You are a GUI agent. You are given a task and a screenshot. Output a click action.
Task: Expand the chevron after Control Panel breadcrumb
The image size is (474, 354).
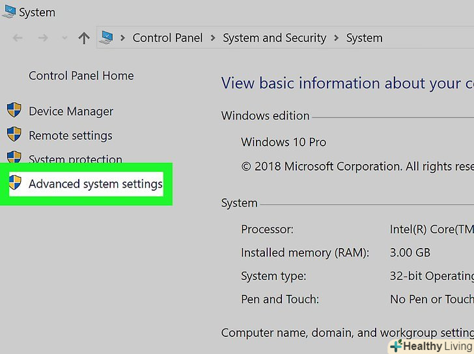coord(213,38)
